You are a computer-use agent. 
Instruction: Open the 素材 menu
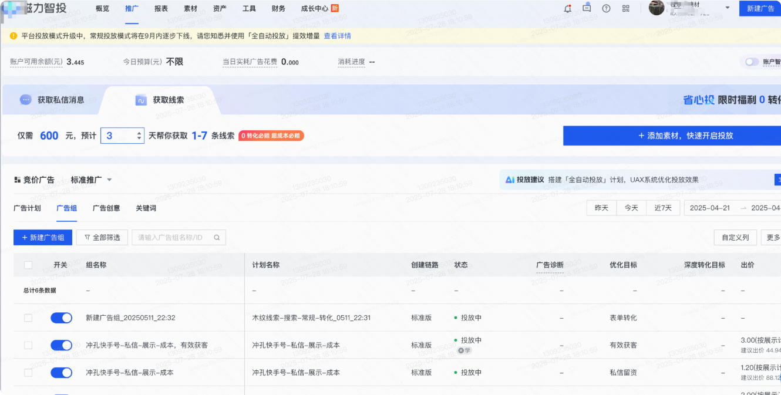190,8
